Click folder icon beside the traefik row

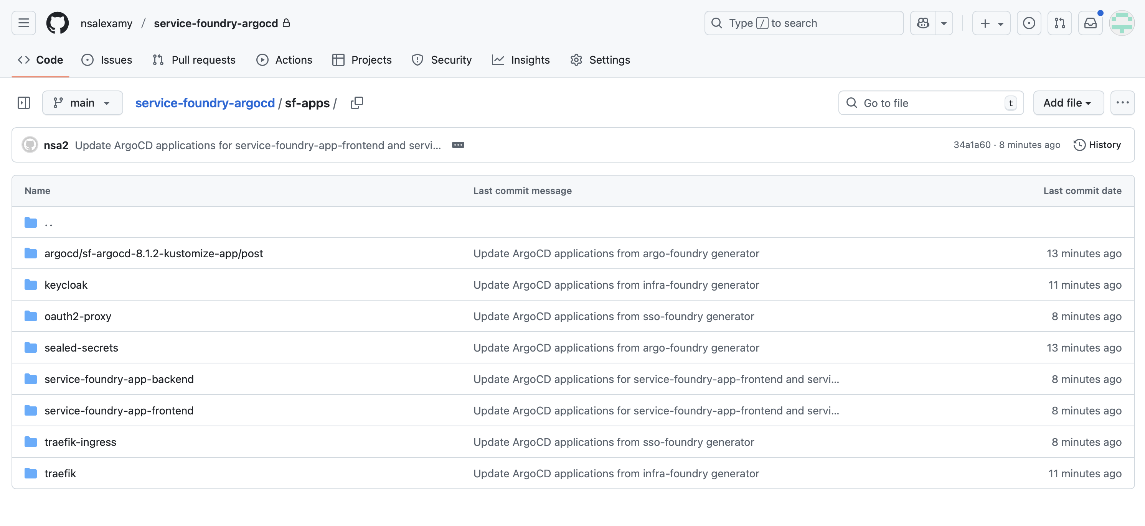(31, 473)
